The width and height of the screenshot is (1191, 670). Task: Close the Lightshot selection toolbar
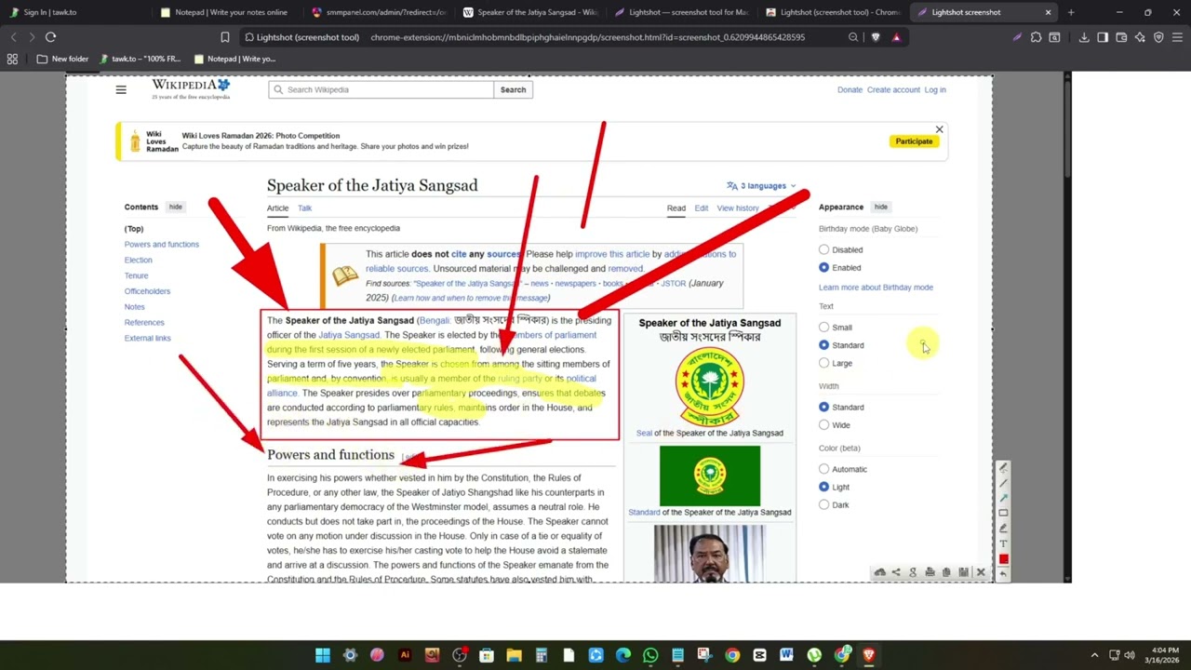pos(980,572)
